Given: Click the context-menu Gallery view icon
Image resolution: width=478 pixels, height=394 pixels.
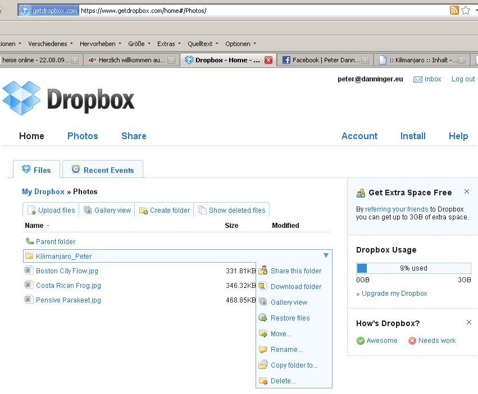Looking at the screenshot, I should tap(263, 301).
